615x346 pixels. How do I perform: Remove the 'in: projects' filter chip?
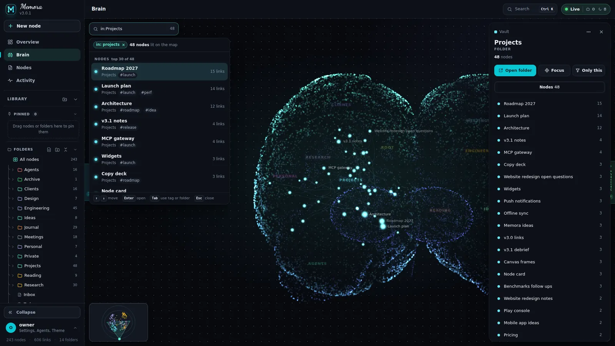point(123,45)
